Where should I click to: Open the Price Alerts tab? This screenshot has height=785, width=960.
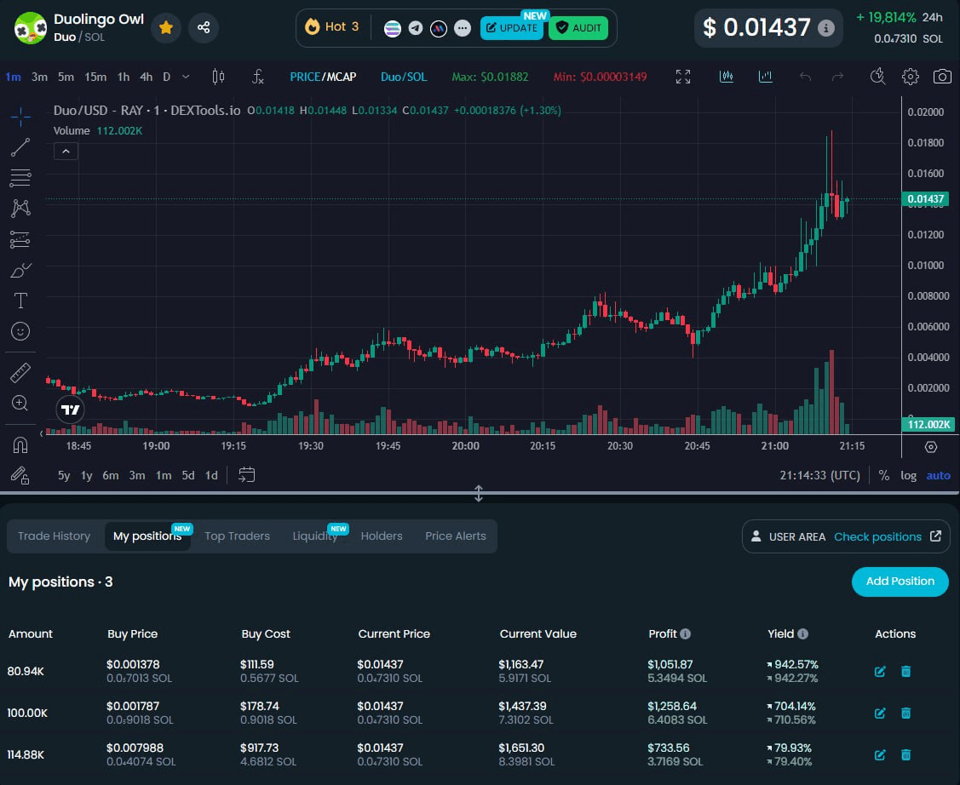point(456,536)
